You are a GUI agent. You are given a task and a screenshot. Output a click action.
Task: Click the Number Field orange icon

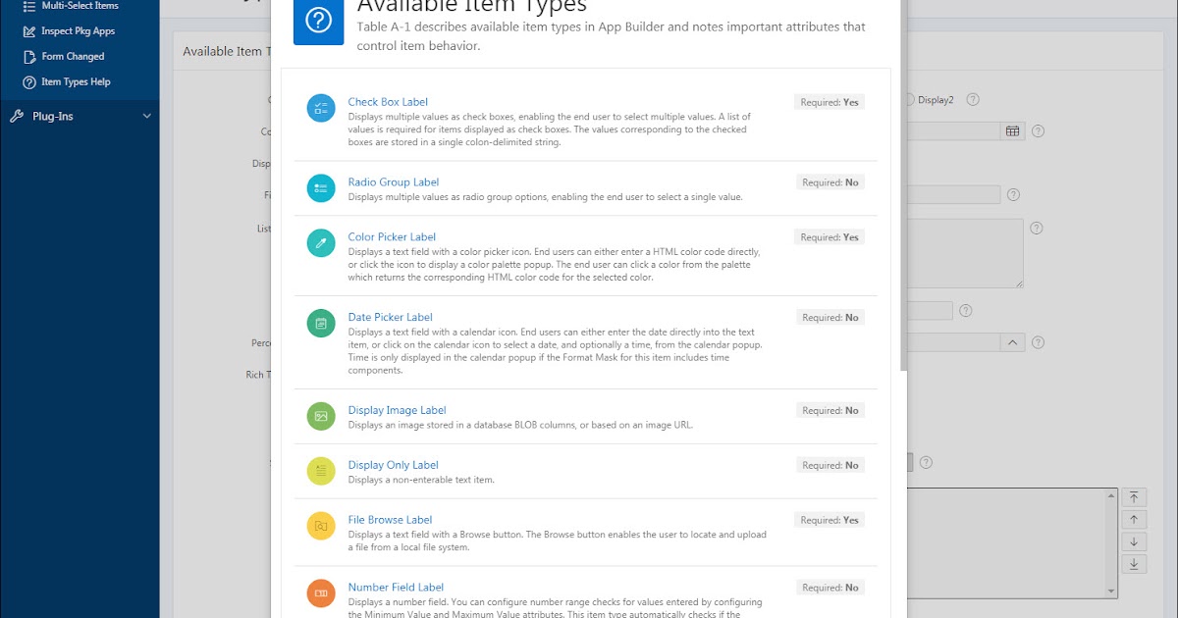pyautogui.click(x=321, y=594)
